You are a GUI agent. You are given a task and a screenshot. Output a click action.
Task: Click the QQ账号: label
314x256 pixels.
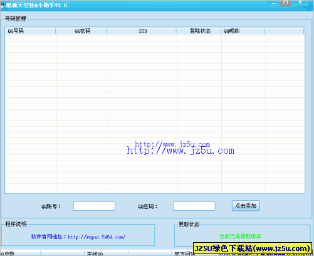point(51,206)
